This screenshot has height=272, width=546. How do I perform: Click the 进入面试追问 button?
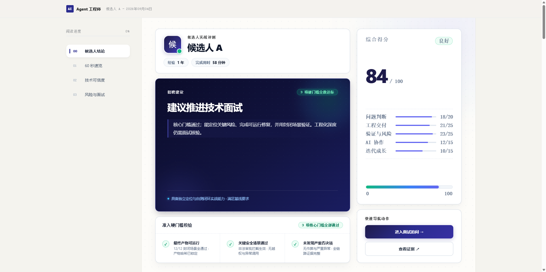(x=409, y=232)
